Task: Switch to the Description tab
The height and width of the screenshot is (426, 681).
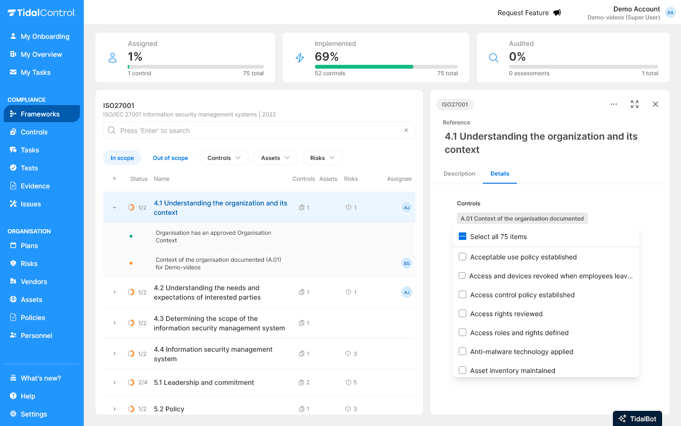Action: point(459,174)
